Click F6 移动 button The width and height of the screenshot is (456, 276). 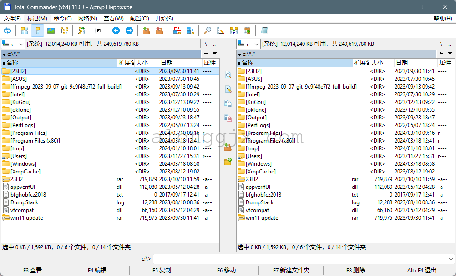click(x=226, y=271)
